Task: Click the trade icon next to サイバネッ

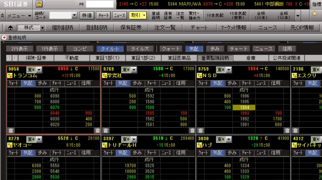Action: (295, 145)
